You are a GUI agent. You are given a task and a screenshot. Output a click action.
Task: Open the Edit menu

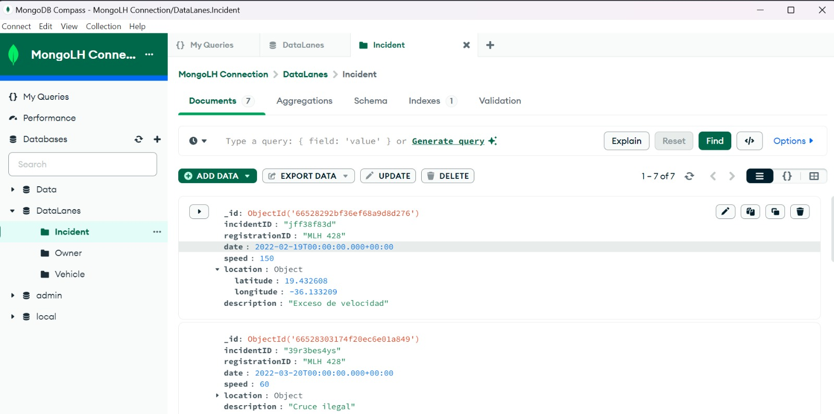(45, 27)
